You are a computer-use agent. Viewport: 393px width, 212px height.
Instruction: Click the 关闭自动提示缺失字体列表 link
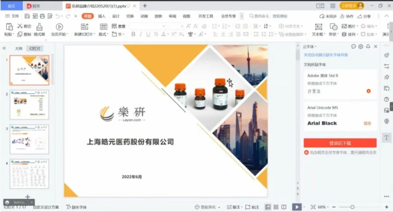[x=326, y=55]
